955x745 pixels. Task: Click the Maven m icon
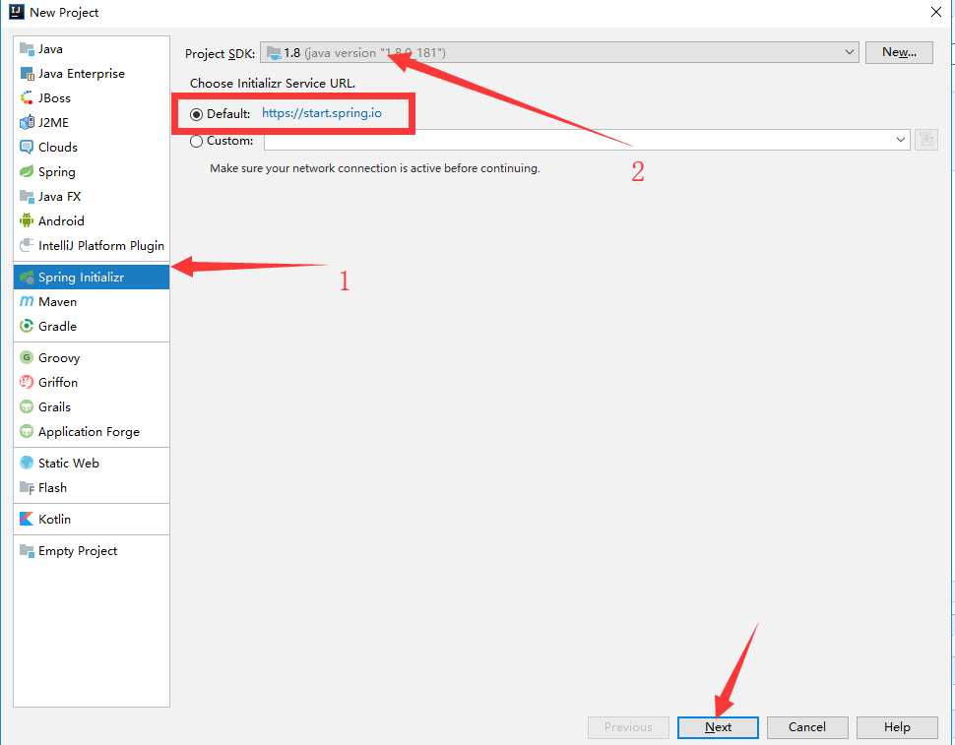point(27,301)
